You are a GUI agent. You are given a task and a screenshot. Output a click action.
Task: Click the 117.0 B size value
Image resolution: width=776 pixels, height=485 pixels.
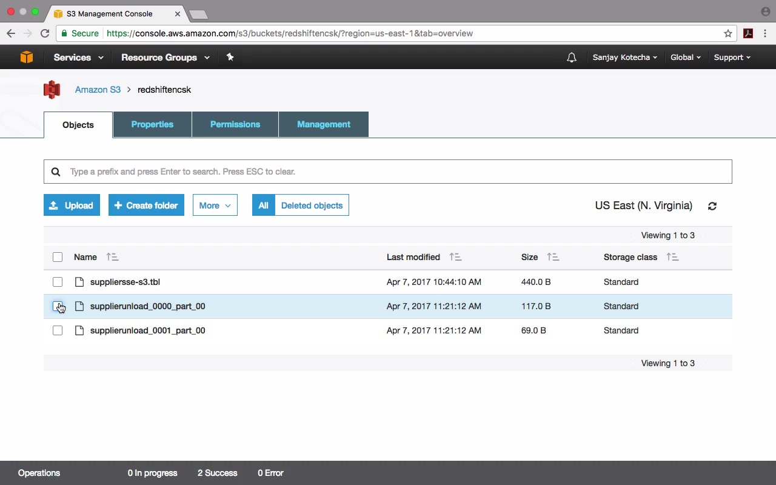coord(536,306)
